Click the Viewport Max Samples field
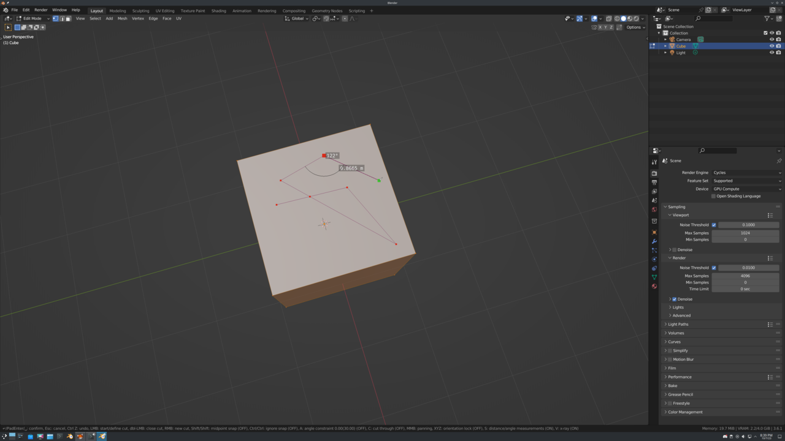 pyautogui.click(x=745, y=233)
